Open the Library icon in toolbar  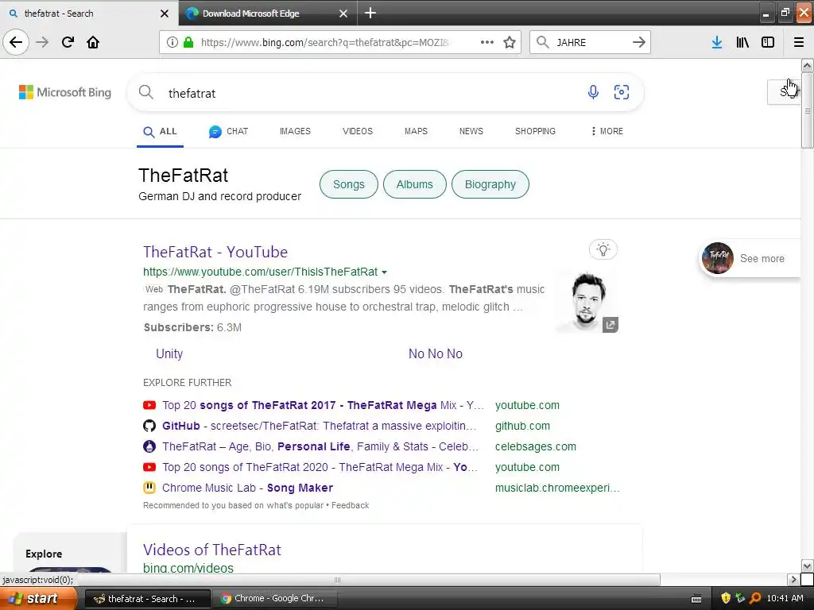(x=742, y=42)
